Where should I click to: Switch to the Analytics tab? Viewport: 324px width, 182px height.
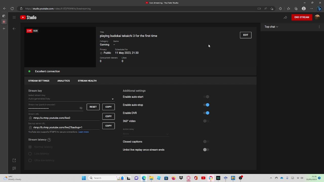click(64, 81)
